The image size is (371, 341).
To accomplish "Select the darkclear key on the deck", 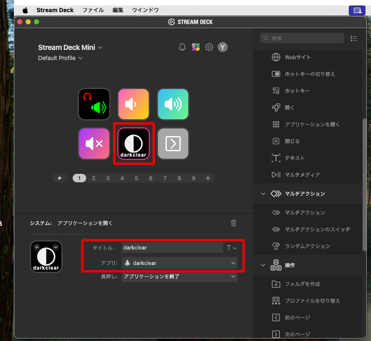I will (134, 144).
